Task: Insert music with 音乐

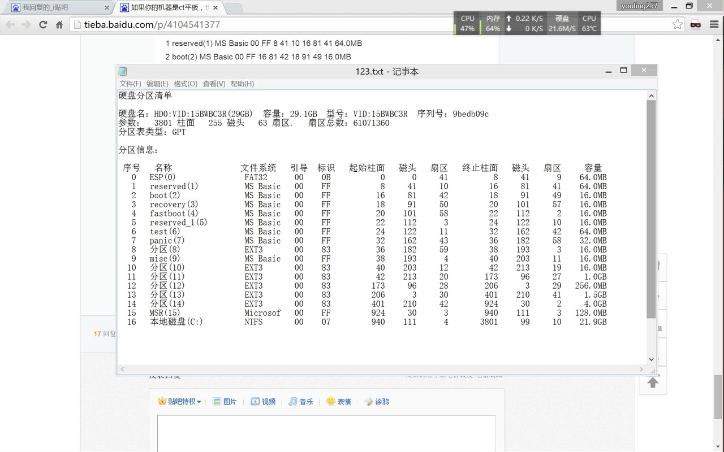Action: (x=300, y=402)
